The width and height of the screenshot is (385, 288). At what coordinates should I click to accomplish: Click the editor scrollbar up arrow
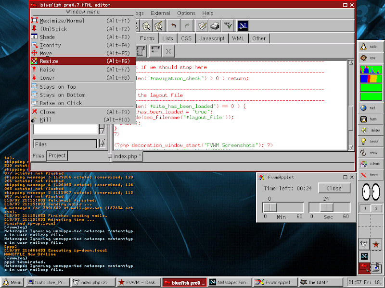tap(351, 63)
